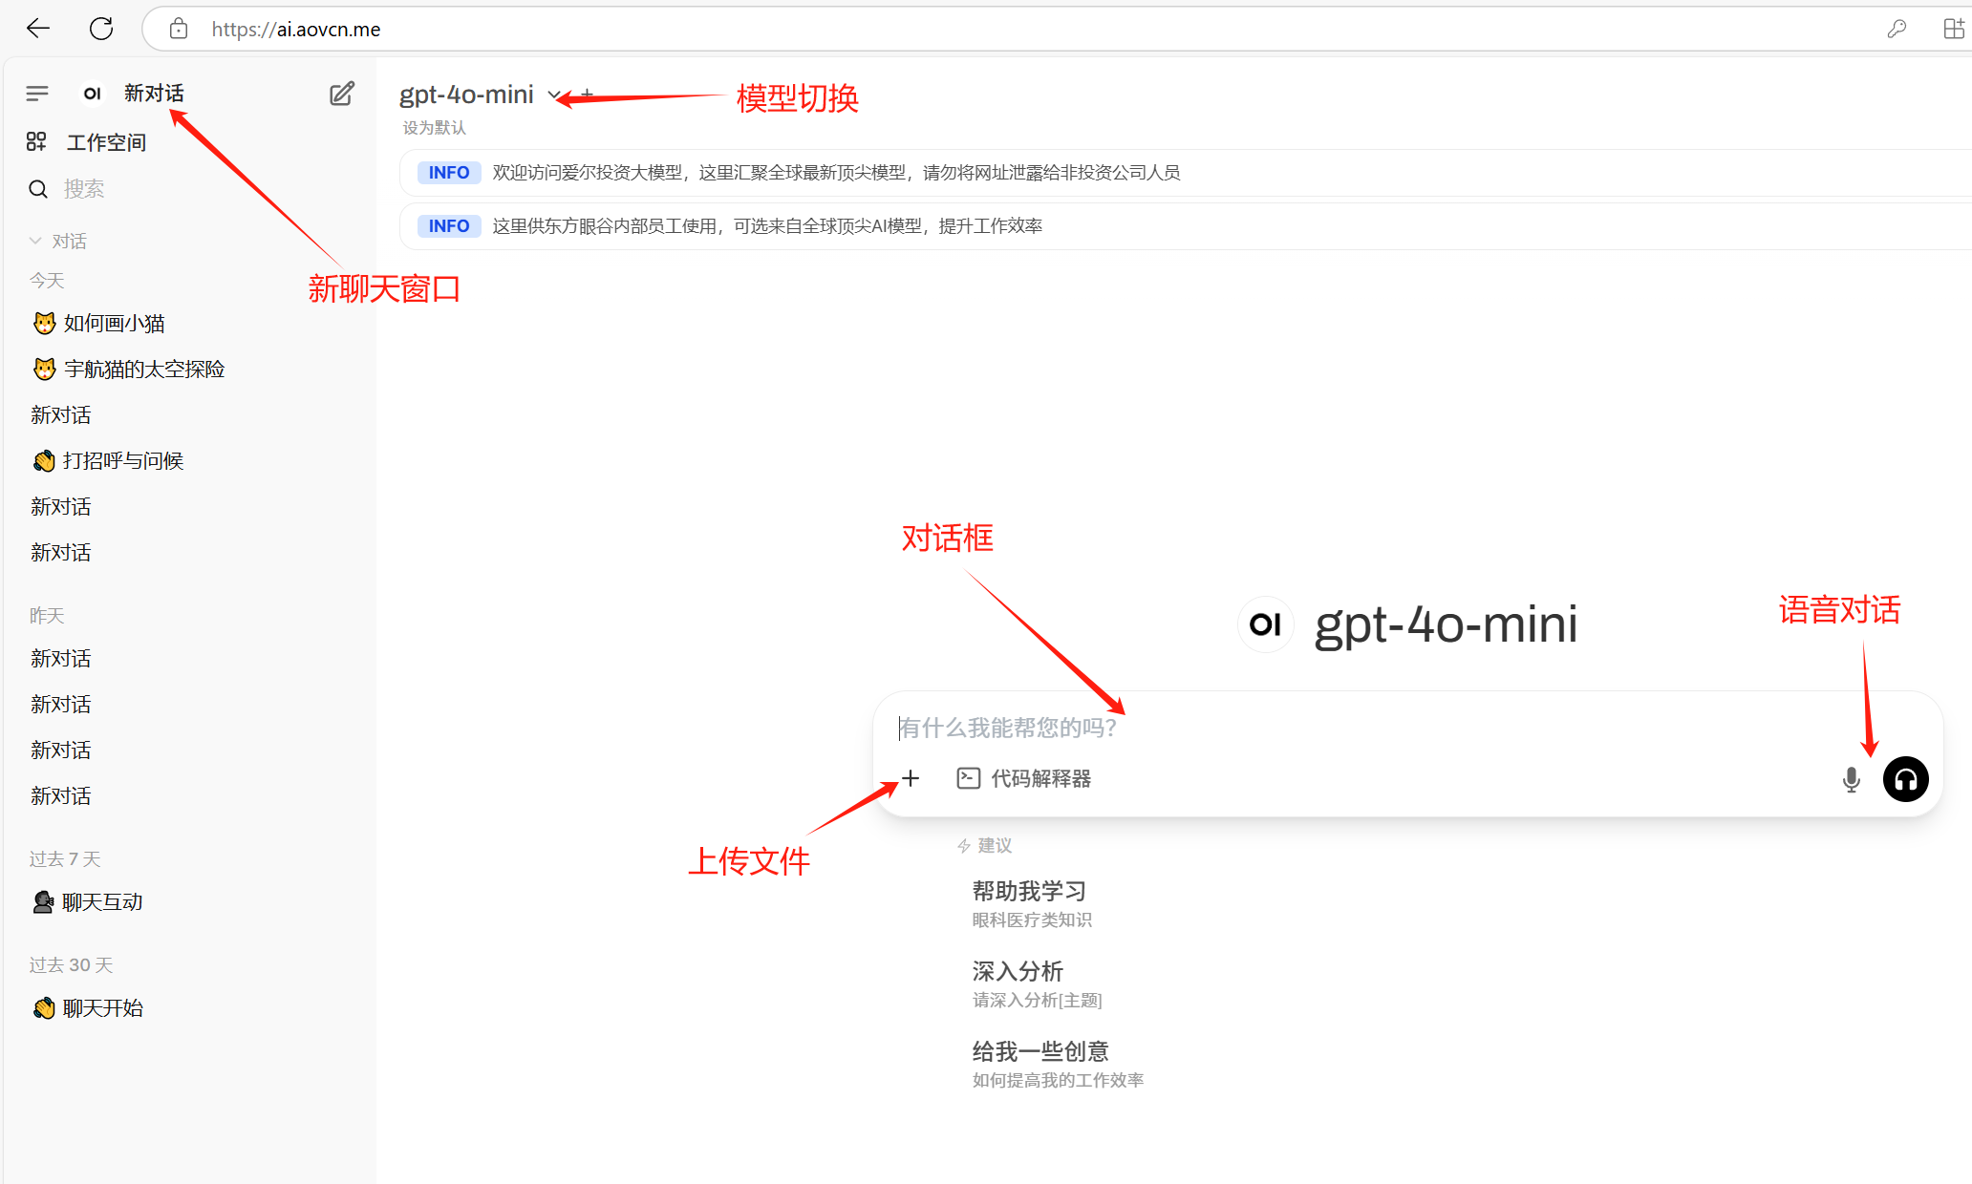The width and height of the screenshot is (1972, 1184).
Task: Go back using browser arrow
Action: [x=38, y=29]
